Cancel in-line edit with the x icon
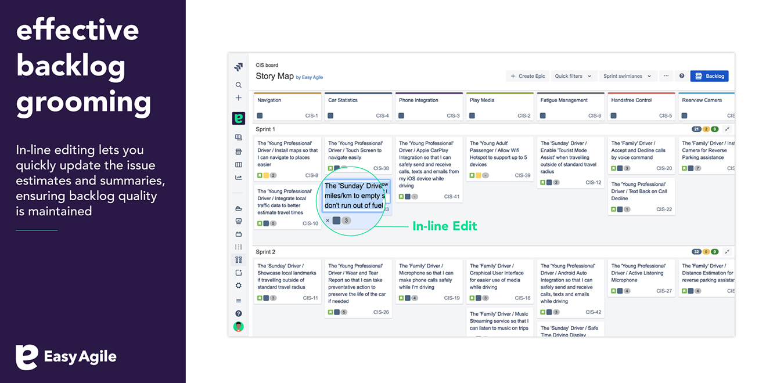This screenshot has width=784, height=383. click(328, 221)
